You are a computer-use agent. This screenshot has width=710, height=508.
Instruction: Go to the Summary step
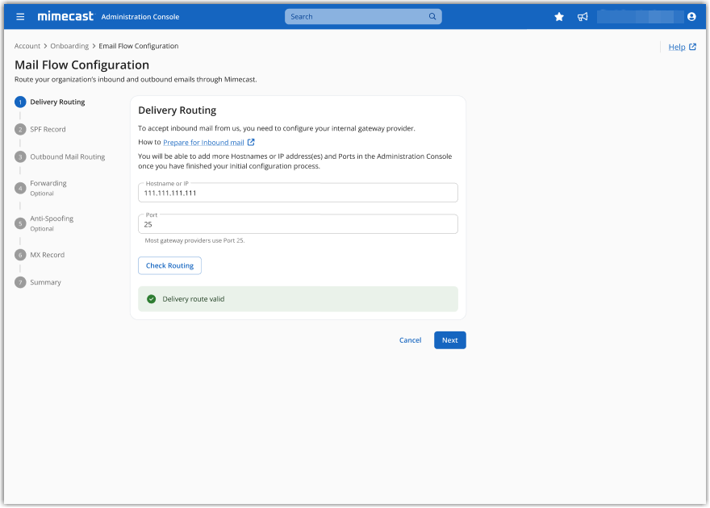pos(45,282)
